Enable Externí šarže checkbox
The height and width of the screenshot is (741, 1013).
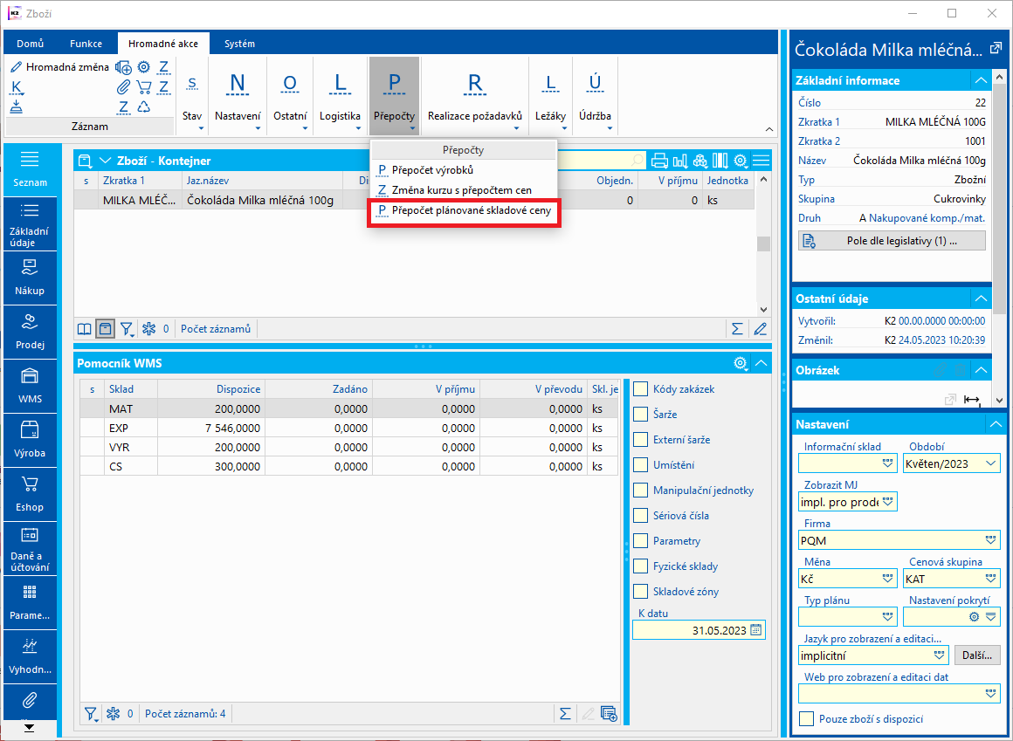640,440
